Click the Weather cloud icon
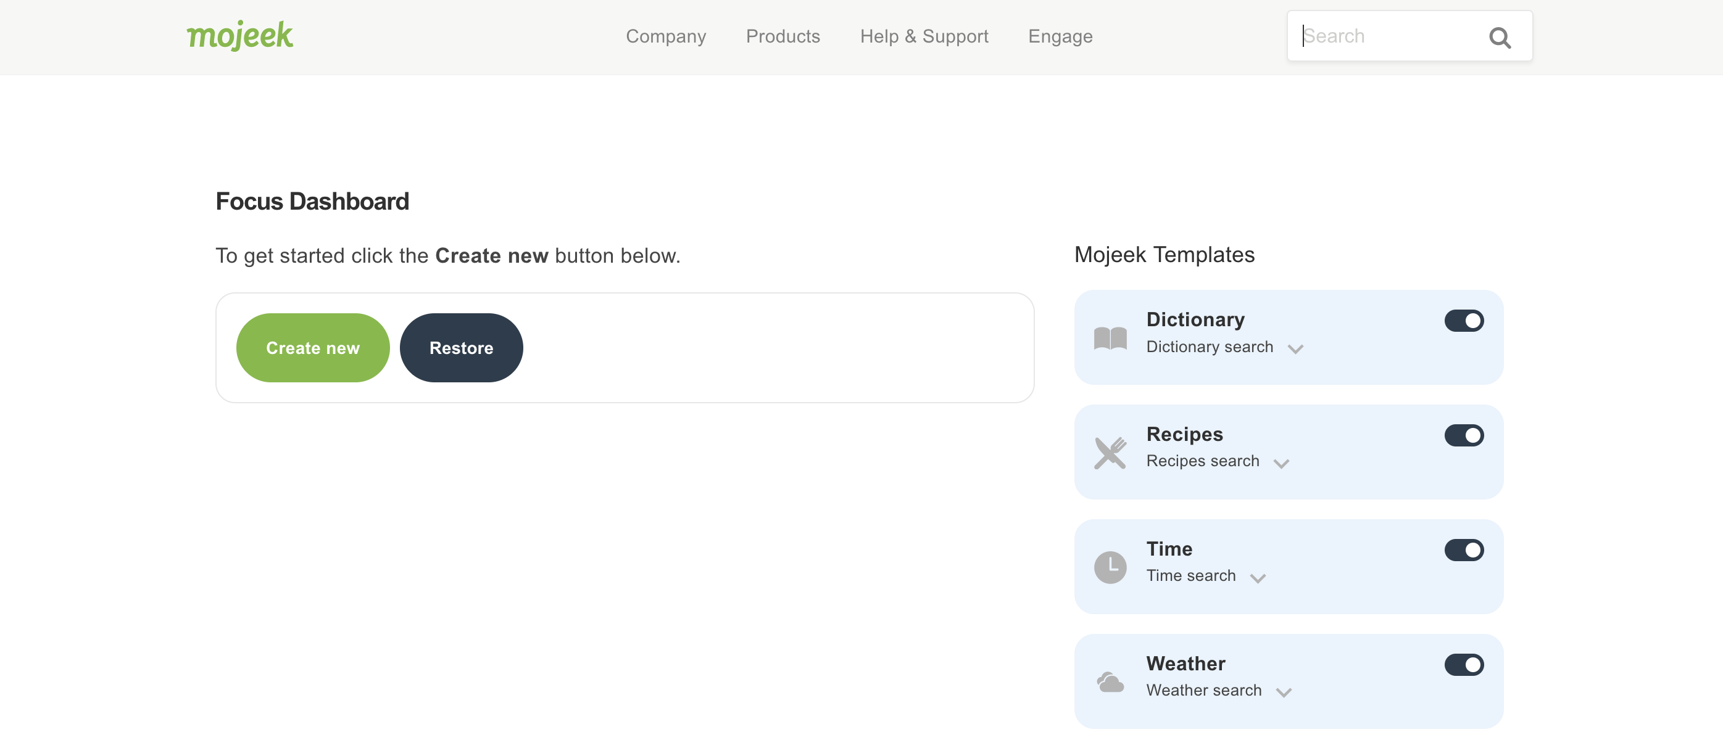The image size is (1723, 740). (x=1110, y=682)
